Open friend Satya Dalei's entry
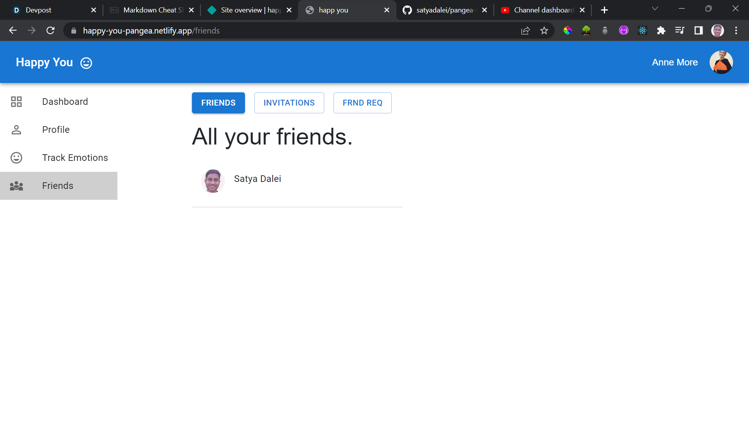Screen dimensions: 749x439 point(257,179)
